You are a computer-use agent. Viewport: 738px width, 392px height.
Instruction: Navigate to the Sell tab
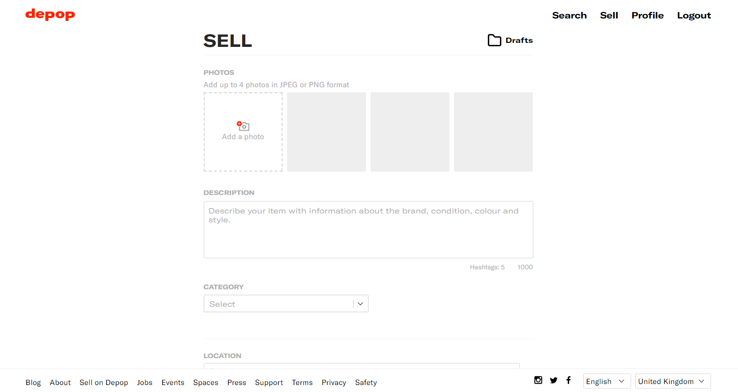[609, 15]
